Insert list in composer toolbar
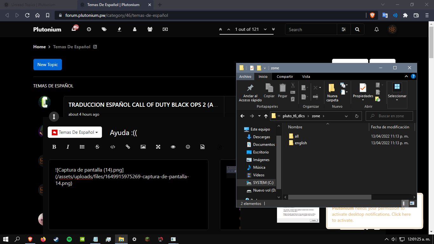 tap(82, 147)
